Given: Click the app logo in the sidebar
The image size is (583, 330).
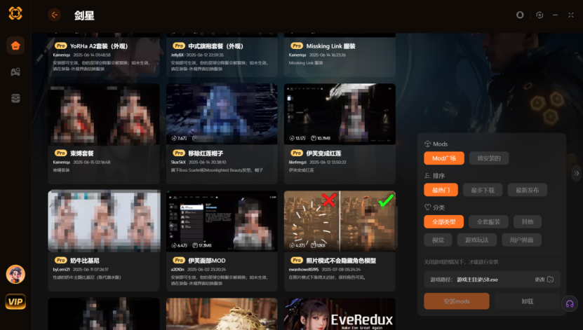Looking at the screenshot, I should click(15, 13).
